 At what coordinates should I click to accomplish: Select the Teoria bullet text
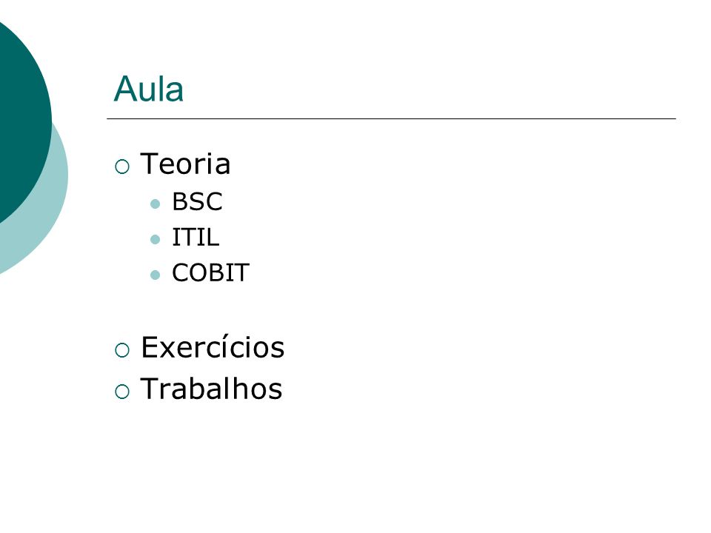(x=185, y=164)
